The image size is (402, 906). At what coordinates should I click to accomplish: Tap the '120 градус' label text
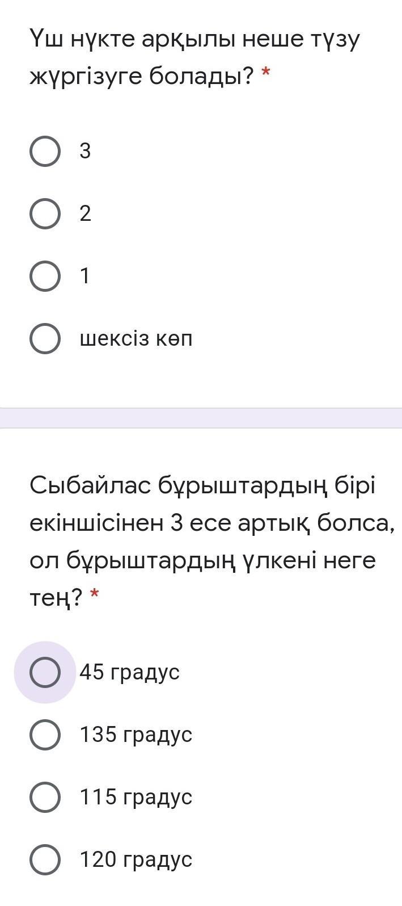click(x=136, y=859)
